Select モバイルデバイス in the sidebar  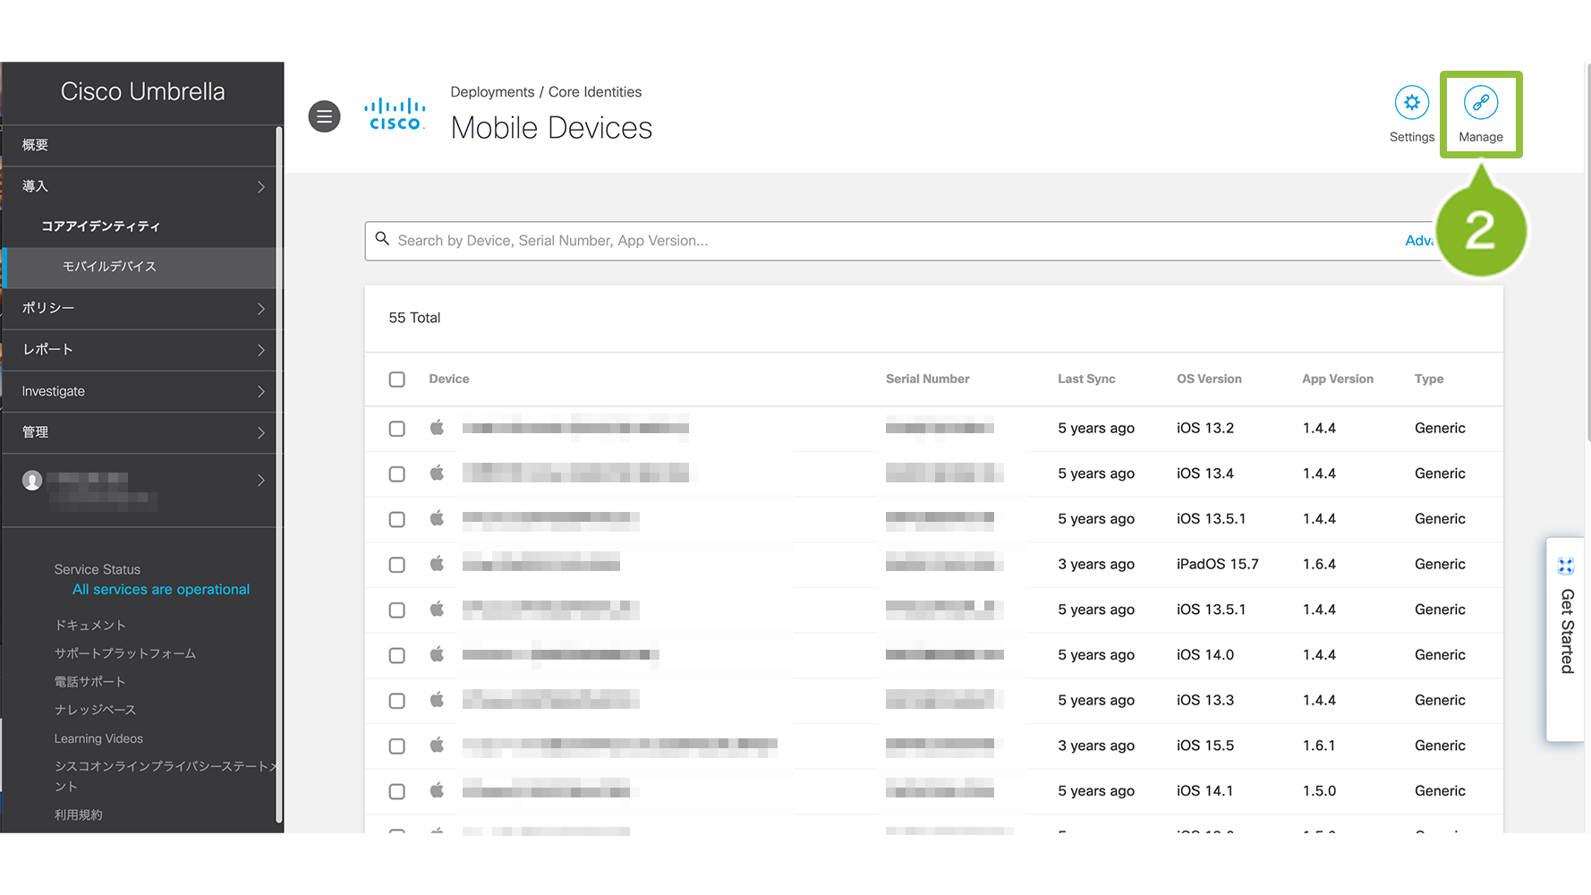[x=109, y=267]
